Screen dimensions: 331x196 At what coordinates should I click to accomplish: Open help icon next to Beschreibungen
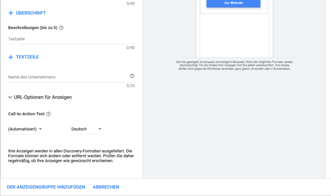61,28
